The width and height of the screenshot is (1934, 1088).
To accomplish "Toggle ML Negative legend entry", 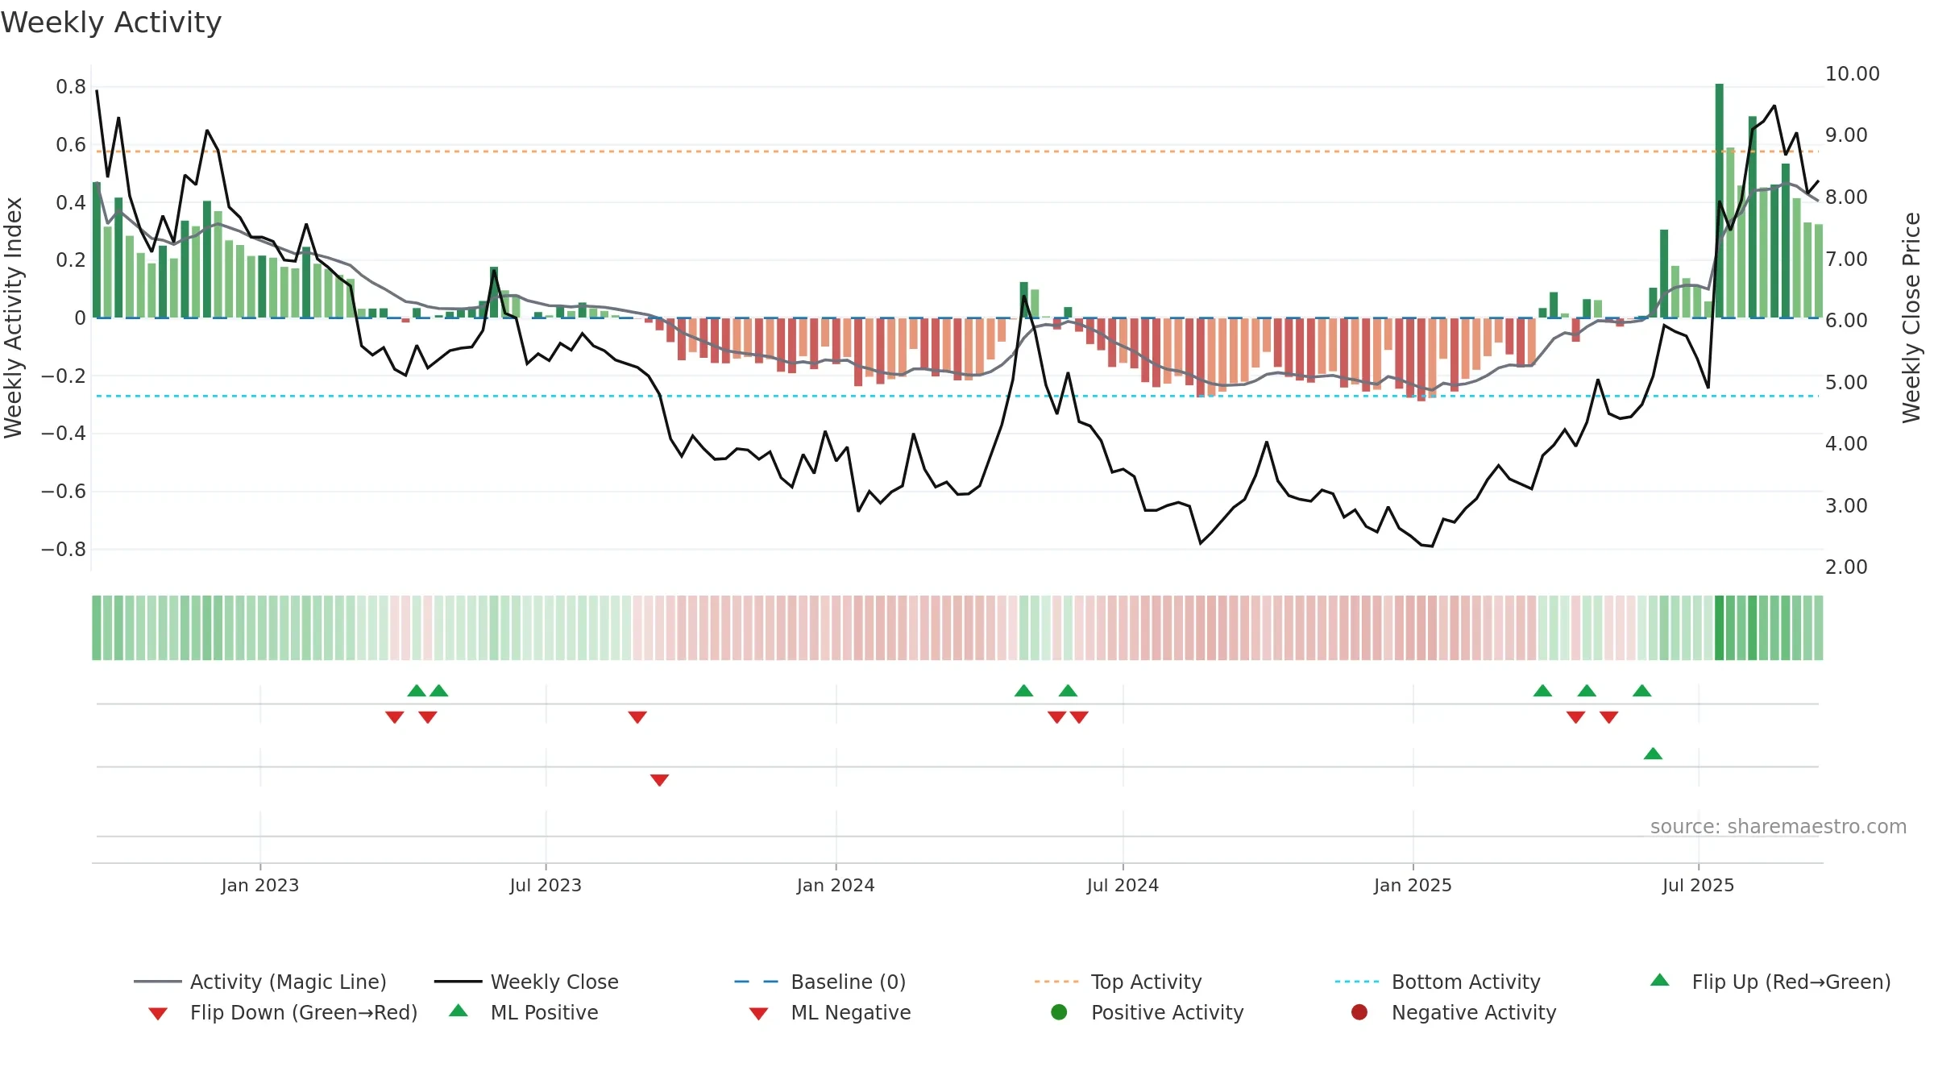I will [x=830, y=1012].
